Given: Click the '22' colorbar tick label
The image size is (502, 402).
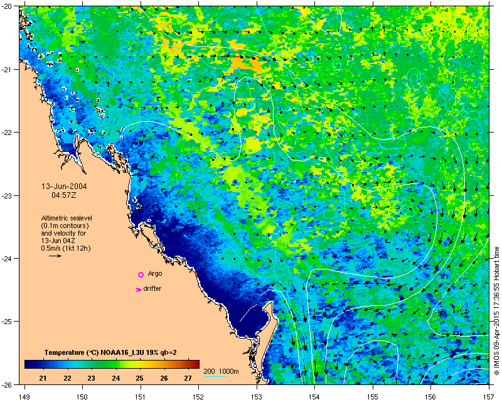Looking at the screenshot, I should pos(67,378).
